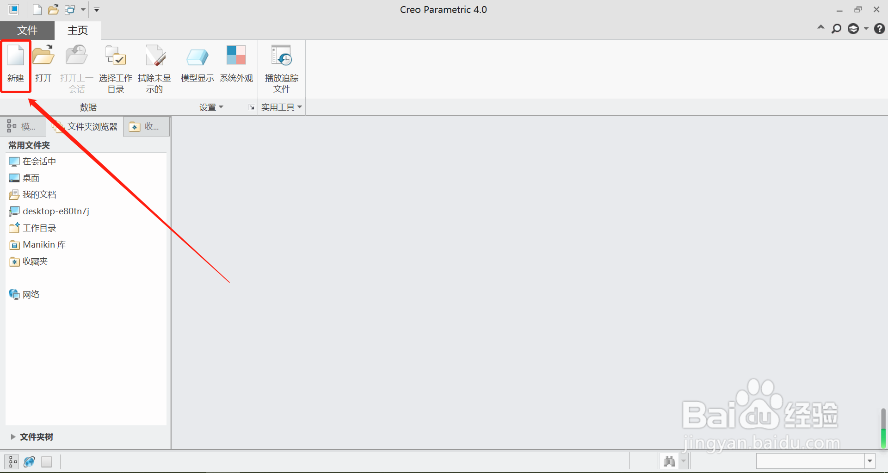Screen dimensions: 888x473
Task: Open the windows switcher dropdown arrow
Action: click(x=83, y=10)
